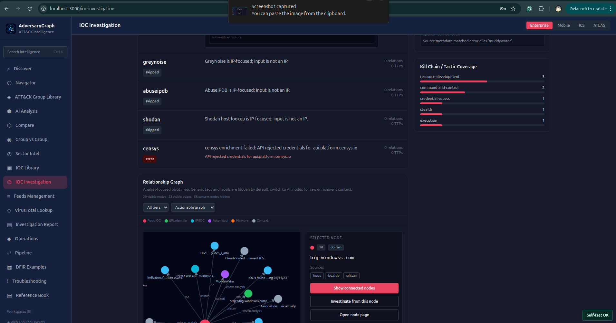Image resolution: width=616 pixels, height=323 pixels.
Task: Click the resource-development coverage bar
Action: (482, 81)
